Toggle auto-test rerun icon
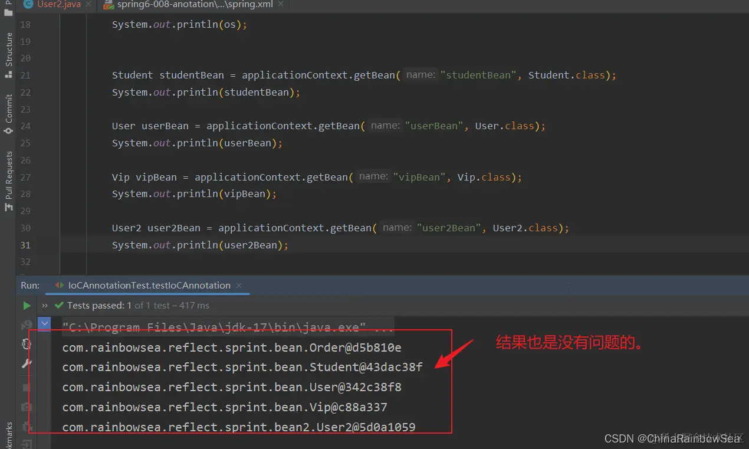 point(27,345)
